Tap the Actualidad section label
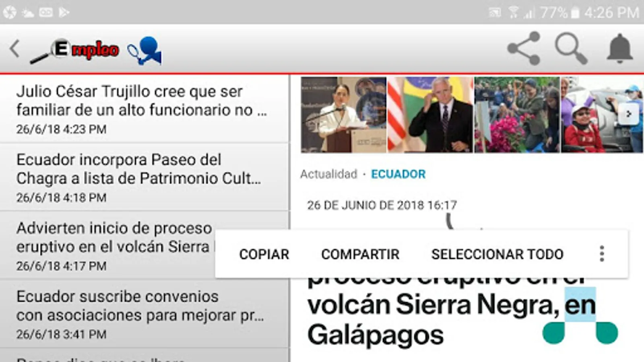644x362 pixels. (x=328, y=174)
